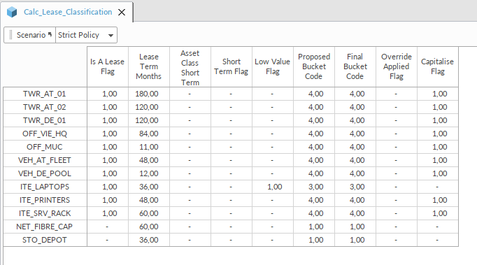This screenshot has height=265, width=477.
Task: Click Short Term Flag cell for TWR_DE_01
Action: click(232, 120)
